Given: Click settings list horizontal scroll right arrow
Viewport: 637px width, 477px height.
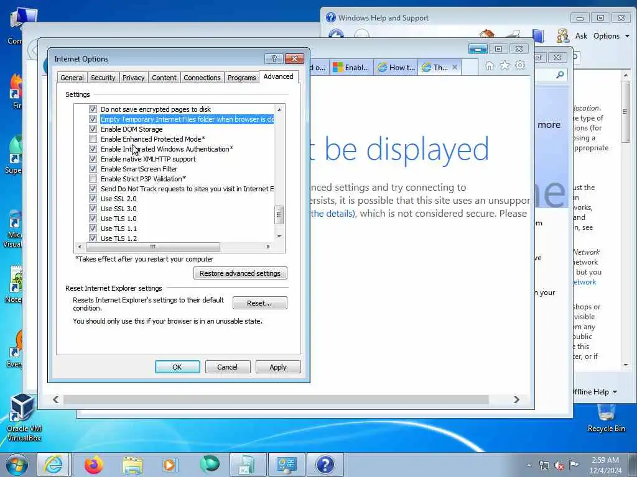Looking at the screenshot, I should [268, 247].
